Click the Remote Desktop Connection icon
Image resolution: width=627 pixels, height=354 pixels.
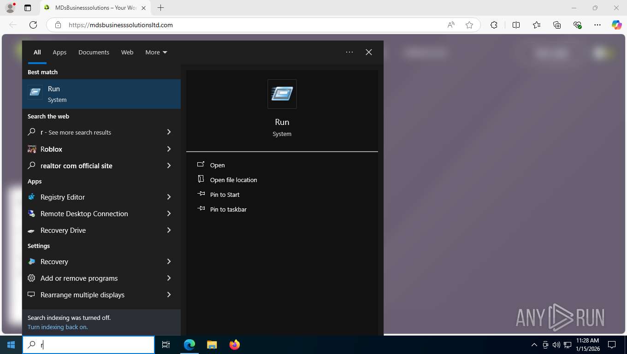(x=32, y=213)
